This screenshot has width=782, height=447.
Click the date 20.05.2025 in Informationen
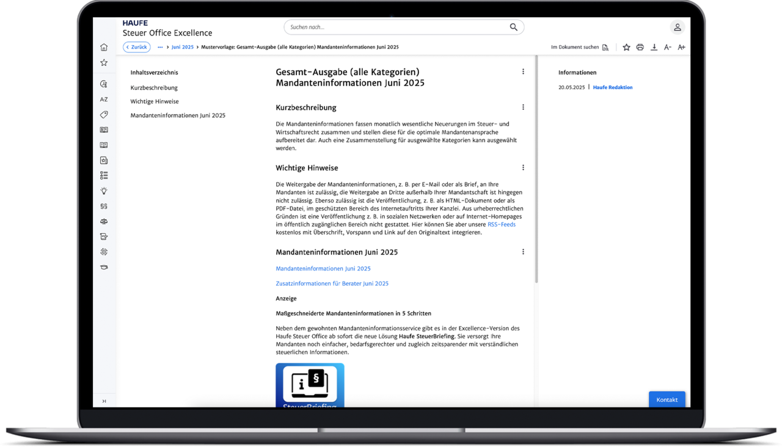(571, 87)
